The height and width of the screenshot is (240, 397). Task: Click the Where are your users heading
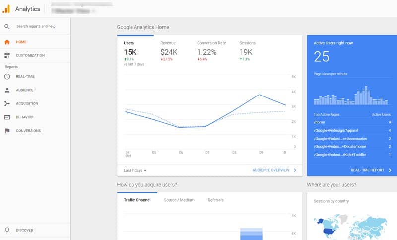pyautogui.click(x=331, y=185)
